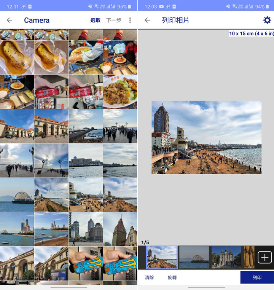274x290 pixels.
Task: Tap the 下一步 next step button
Action: tap(114, 20)
